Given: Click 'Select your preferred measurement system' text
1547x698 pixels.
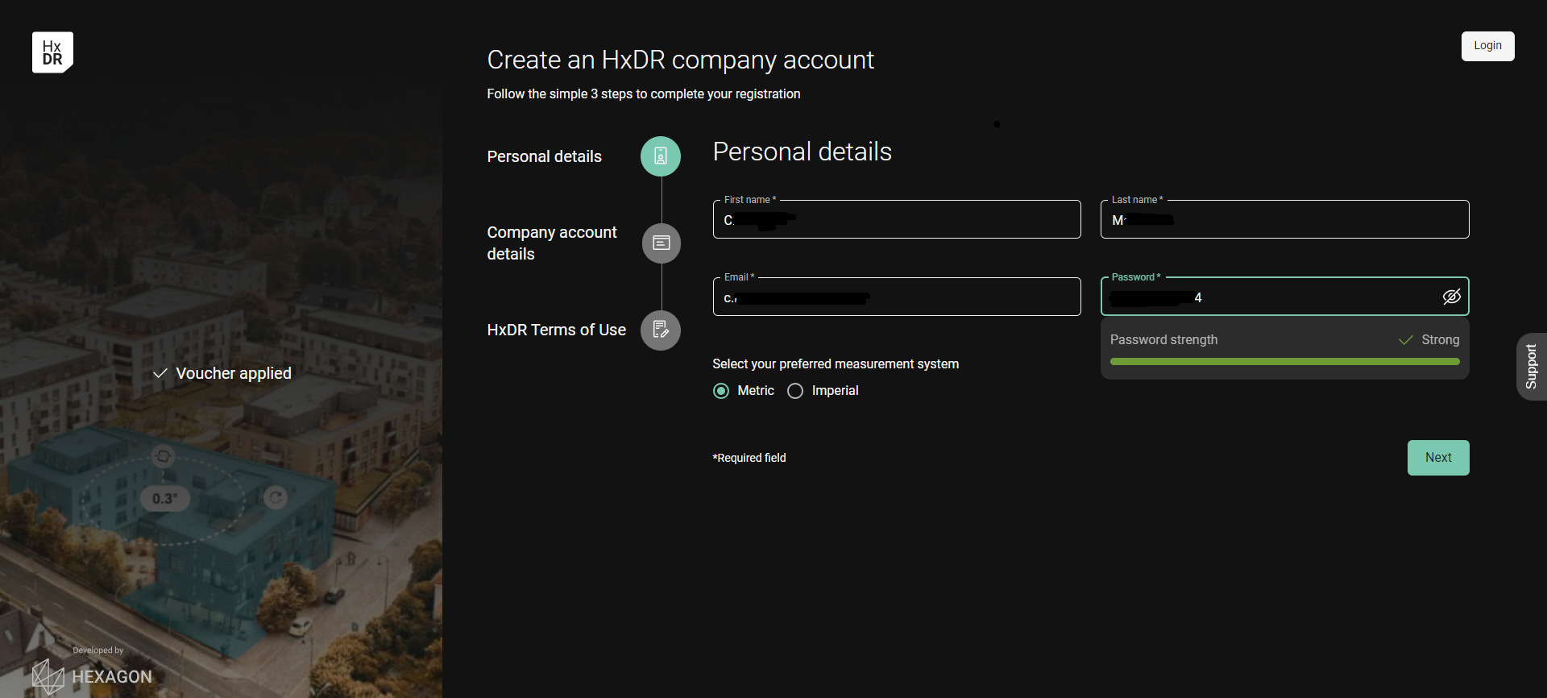Looking at the screenshot, I should coord(836,364).
